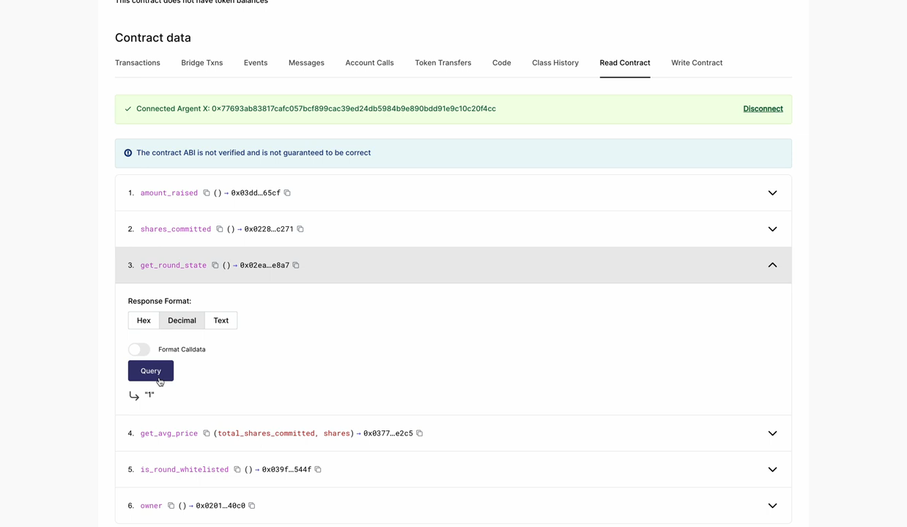Image resolution: width=907 pixels, height=527 pixels.
Task: Click the connected checkmark icon
Action: (128, 109)
